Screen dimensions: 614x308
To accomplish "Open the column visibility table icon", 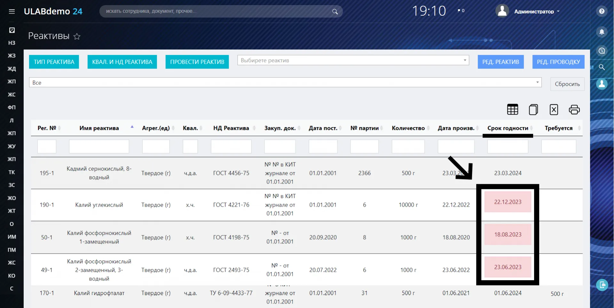I will tap(513, 109).
